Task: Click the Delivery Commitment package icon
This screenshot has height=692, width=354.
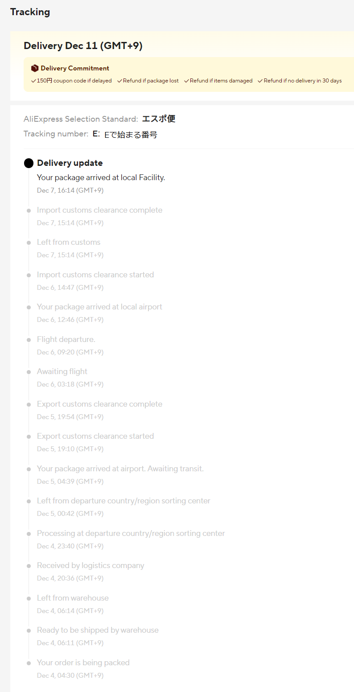Action: pos(35,68)
